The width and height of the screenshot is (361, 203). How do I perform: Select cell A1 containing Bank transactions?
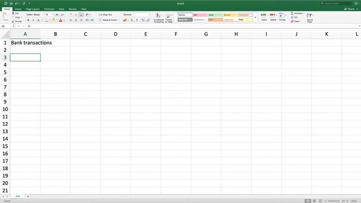[x=25, y=43]
